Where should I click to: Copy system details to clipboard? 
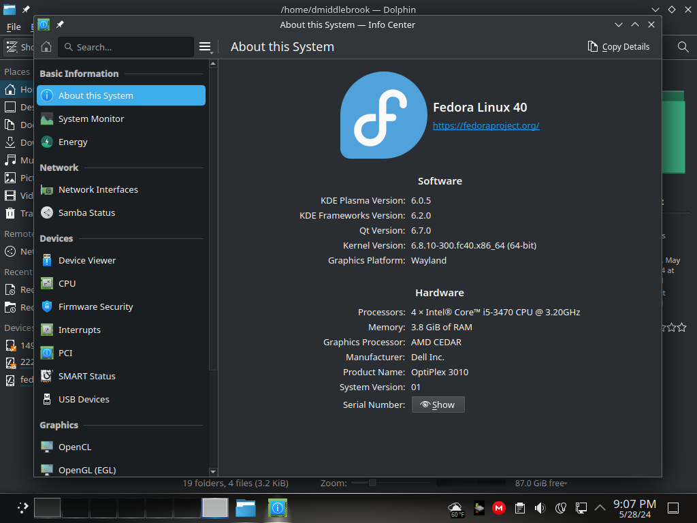618,47
